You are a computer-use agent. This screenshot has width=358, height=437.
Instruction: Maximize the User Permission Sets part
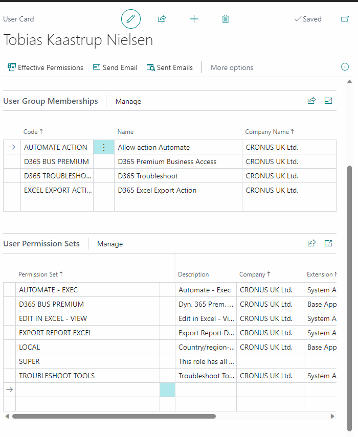pyautogui.click(x=329, y=243)
